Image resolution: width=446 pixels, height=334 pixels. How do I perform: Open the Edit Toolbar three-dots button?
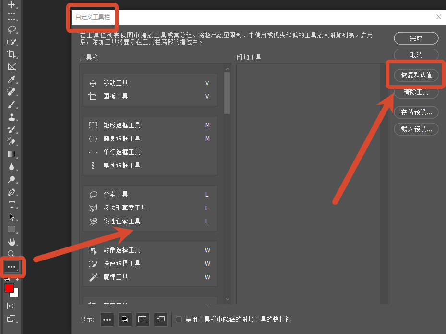[x=12, y=267]
